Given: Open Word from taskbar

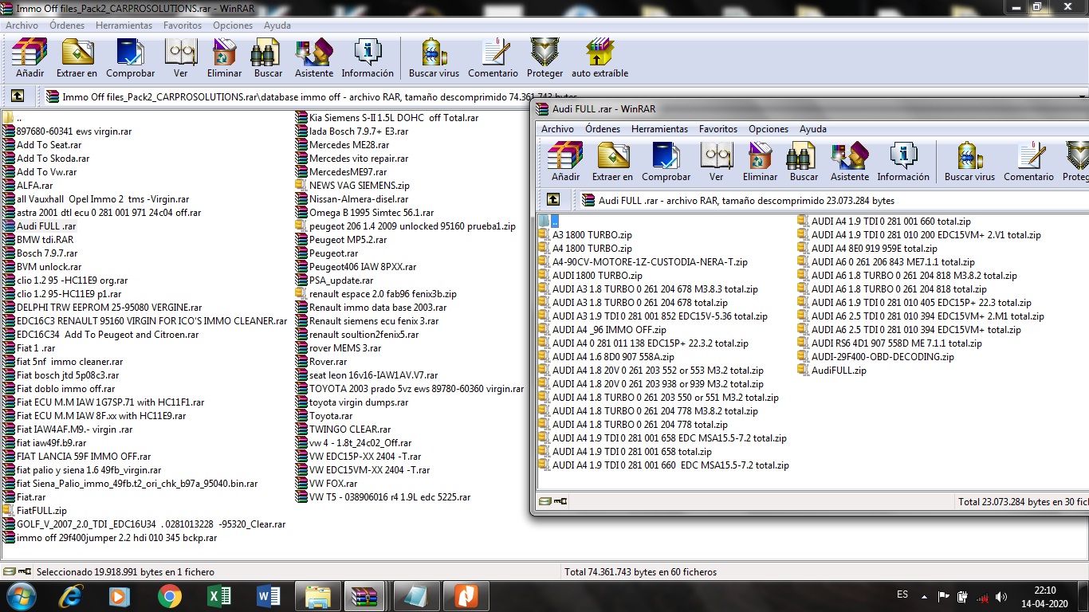Looking at the screenshot, I should coord(268,596).
